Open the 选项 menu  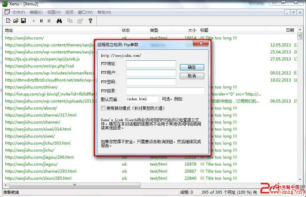pos(69,12)
